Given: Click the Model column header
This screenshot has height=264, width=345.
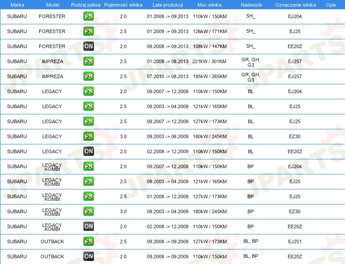Looking at the screenshot, I should click(x=52, y=5).
